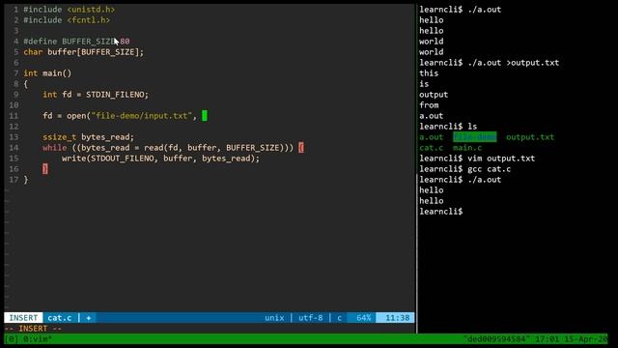
Task: Click the 'utf-8' encoding in the status line
Action: (311, 318)
